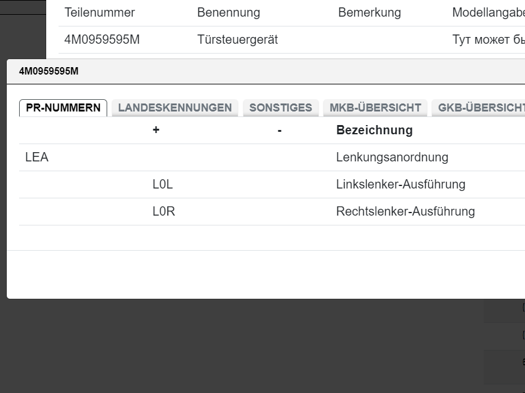
Task: Go to the GKB-ÜBERSICHT tab
Action: (481, 108)
